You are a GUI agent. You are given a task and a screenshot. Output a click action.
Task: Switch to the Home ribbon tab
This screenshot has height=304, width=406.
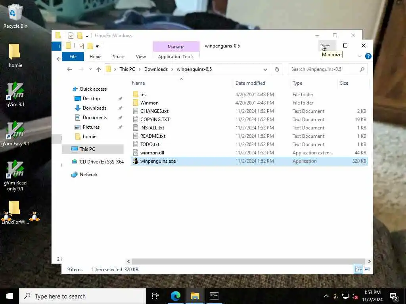96,57
